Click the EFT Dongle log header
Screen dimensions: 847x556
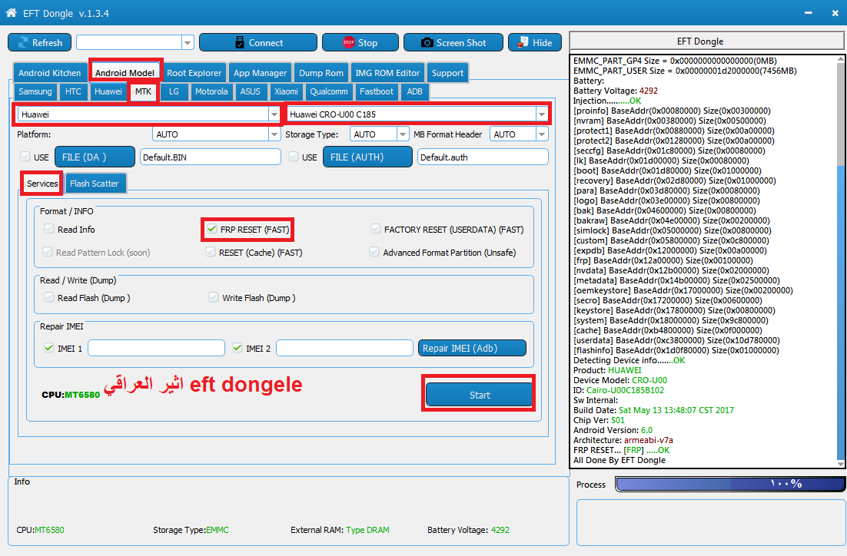tap(706, 41)
